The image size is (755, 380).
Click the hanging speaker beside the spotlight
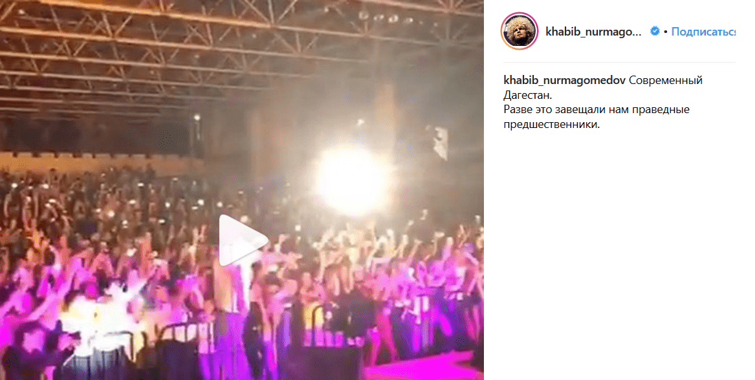441,142
